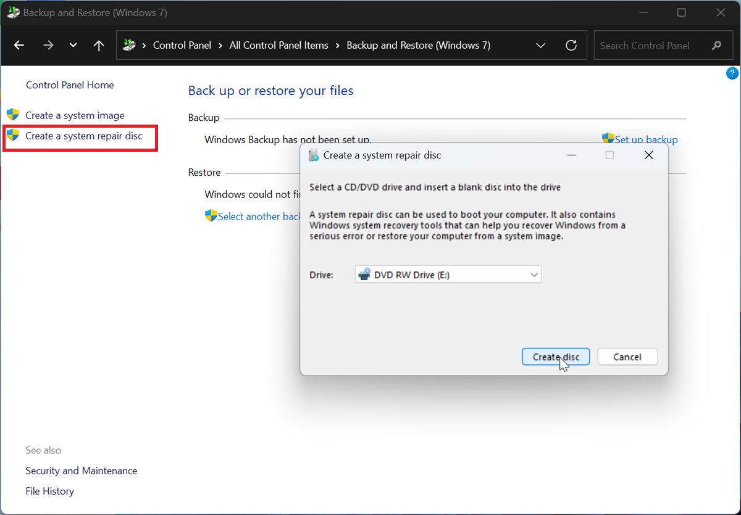Open Security and Maintenance link
This screenshot has height=515, width=741.
81,471
